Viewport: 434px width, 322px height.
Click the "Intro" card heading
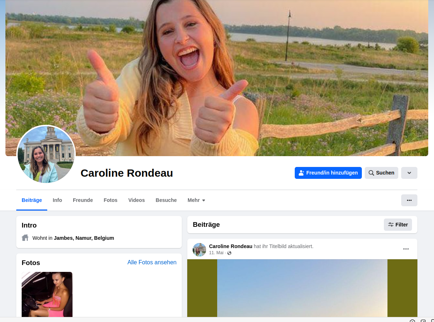pyautogui.click(x=29, y=225)
